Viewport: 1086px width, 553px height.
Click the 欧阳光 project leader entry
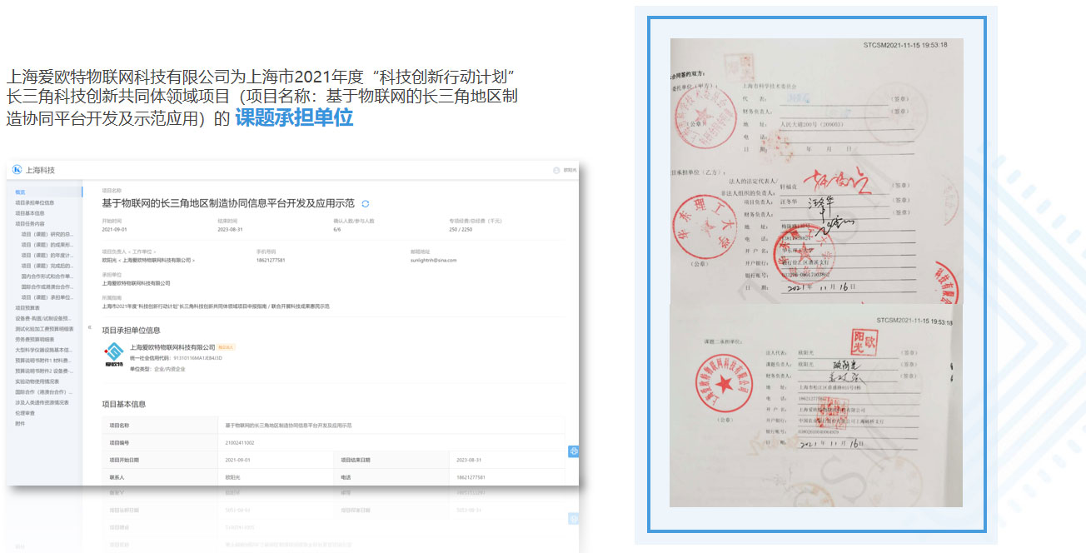point(149,260)
